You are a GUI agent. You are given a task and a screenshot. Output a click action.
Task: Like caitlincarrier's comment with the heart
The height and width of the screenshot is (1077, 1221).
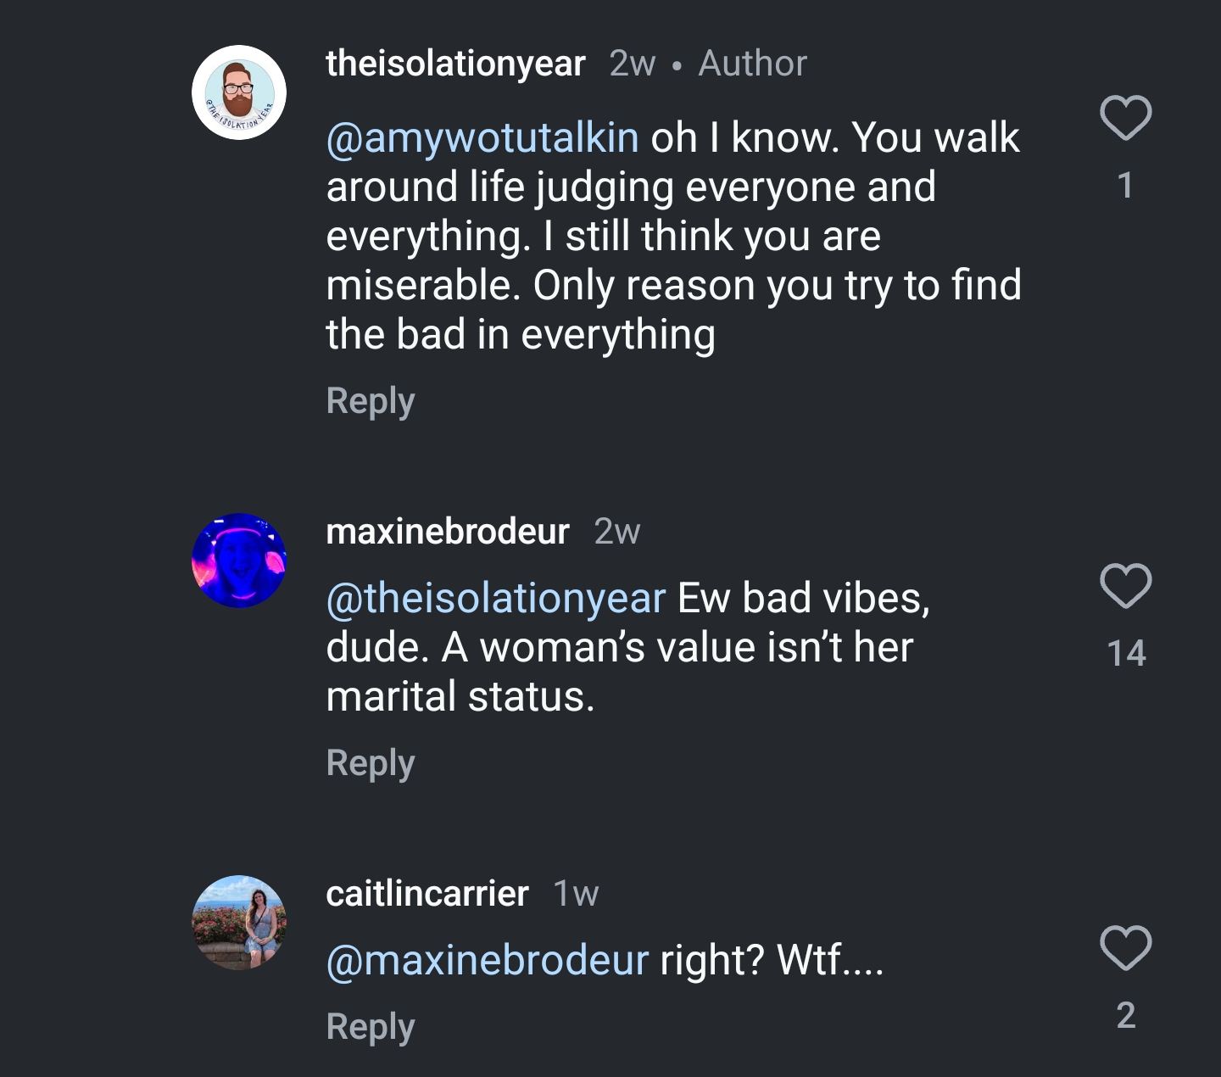[x=1125, y=947]
